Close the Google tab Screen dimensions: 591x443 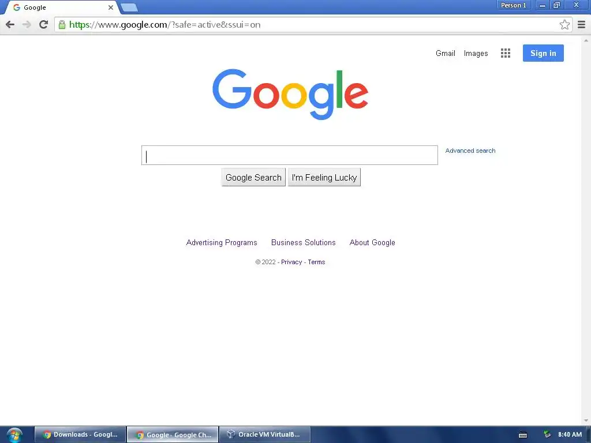111,7
